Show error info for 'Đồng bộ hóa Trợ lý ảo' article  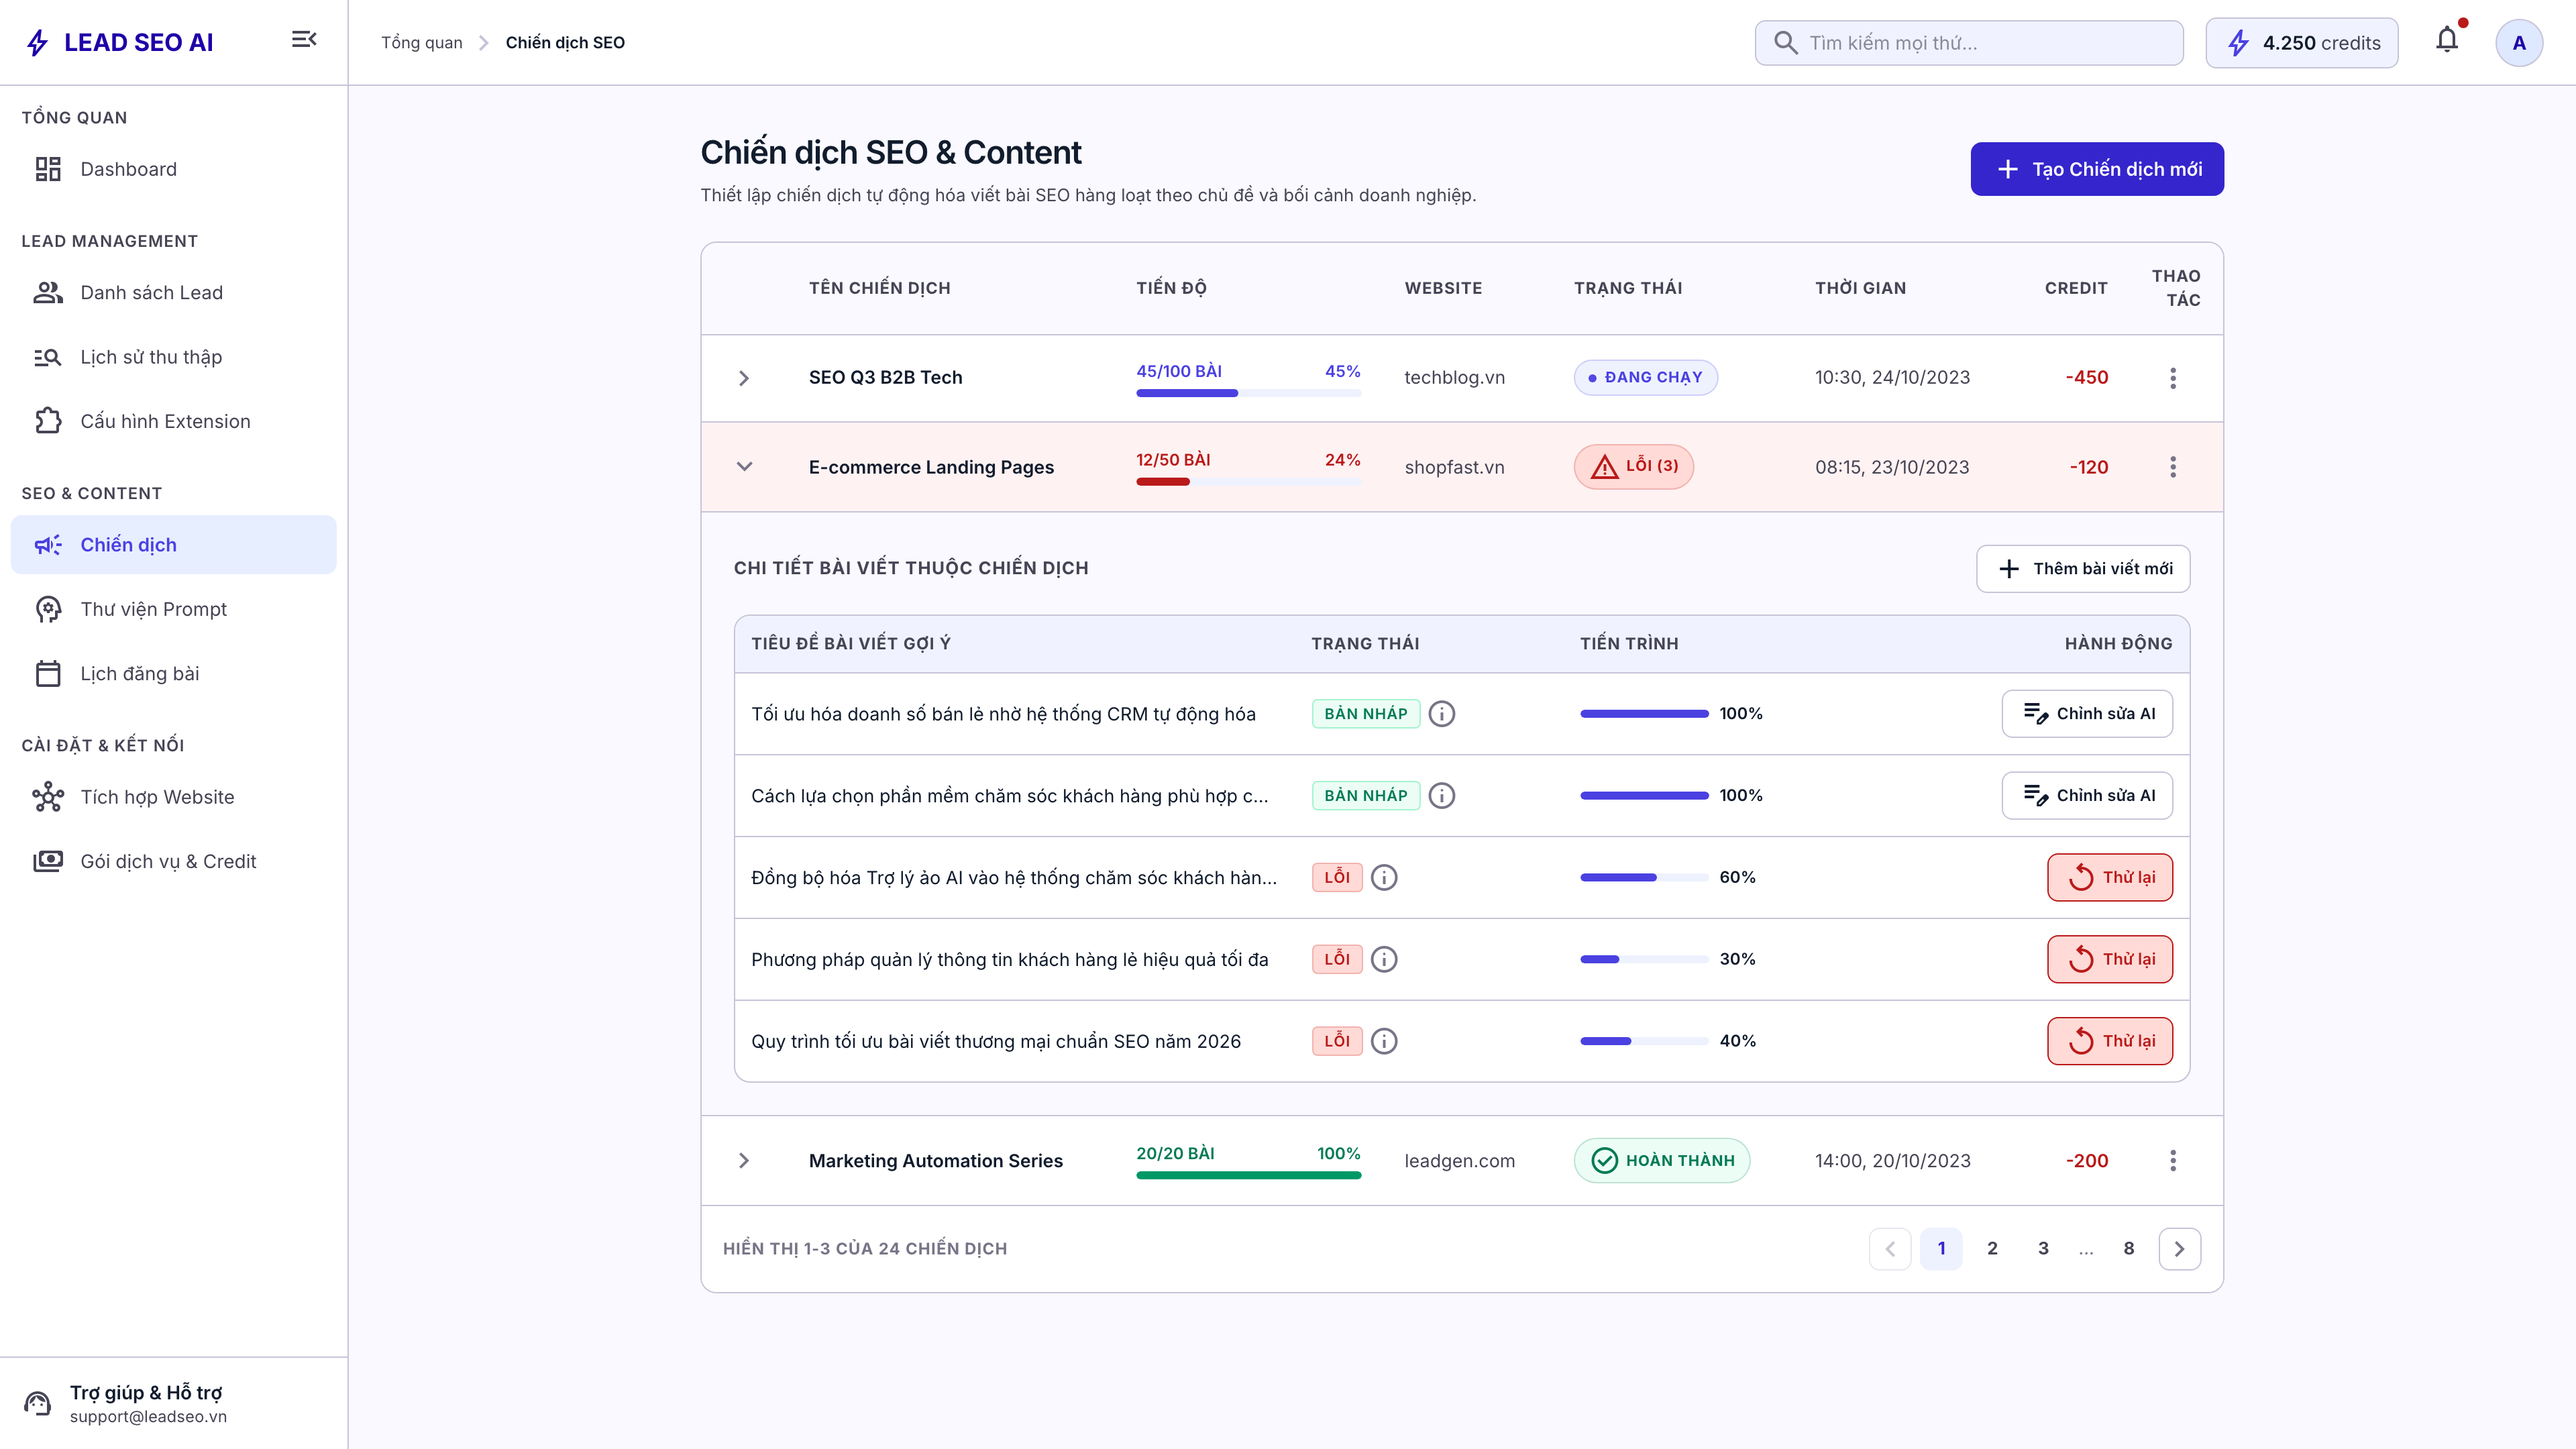click(x=1384, y=878)
